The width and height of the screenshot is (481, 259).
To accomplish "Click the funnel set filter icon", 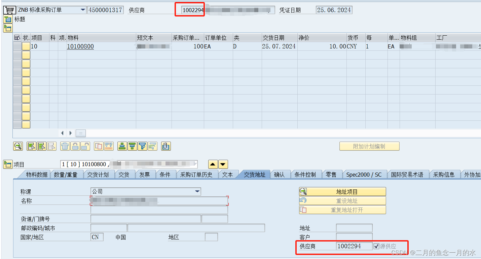I will [142, 146].
